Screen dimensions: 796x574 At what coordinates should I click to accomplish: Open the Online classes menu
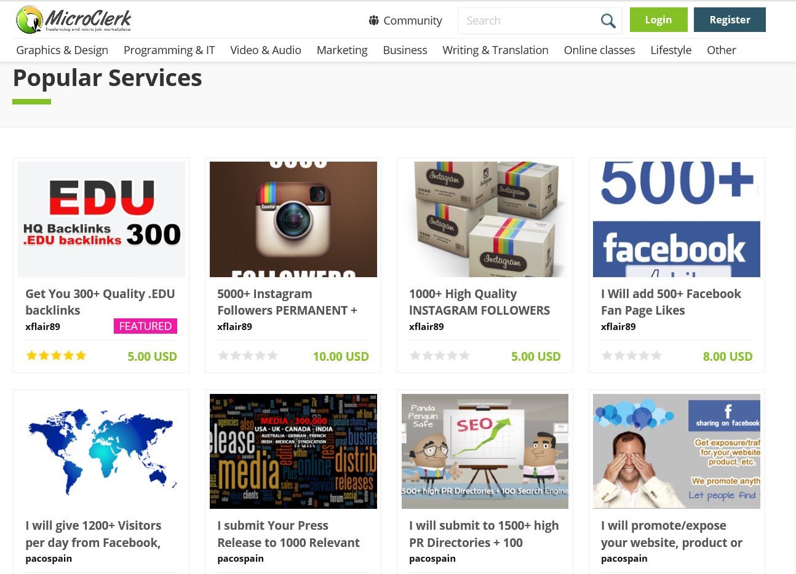click(x=599, y=50)
